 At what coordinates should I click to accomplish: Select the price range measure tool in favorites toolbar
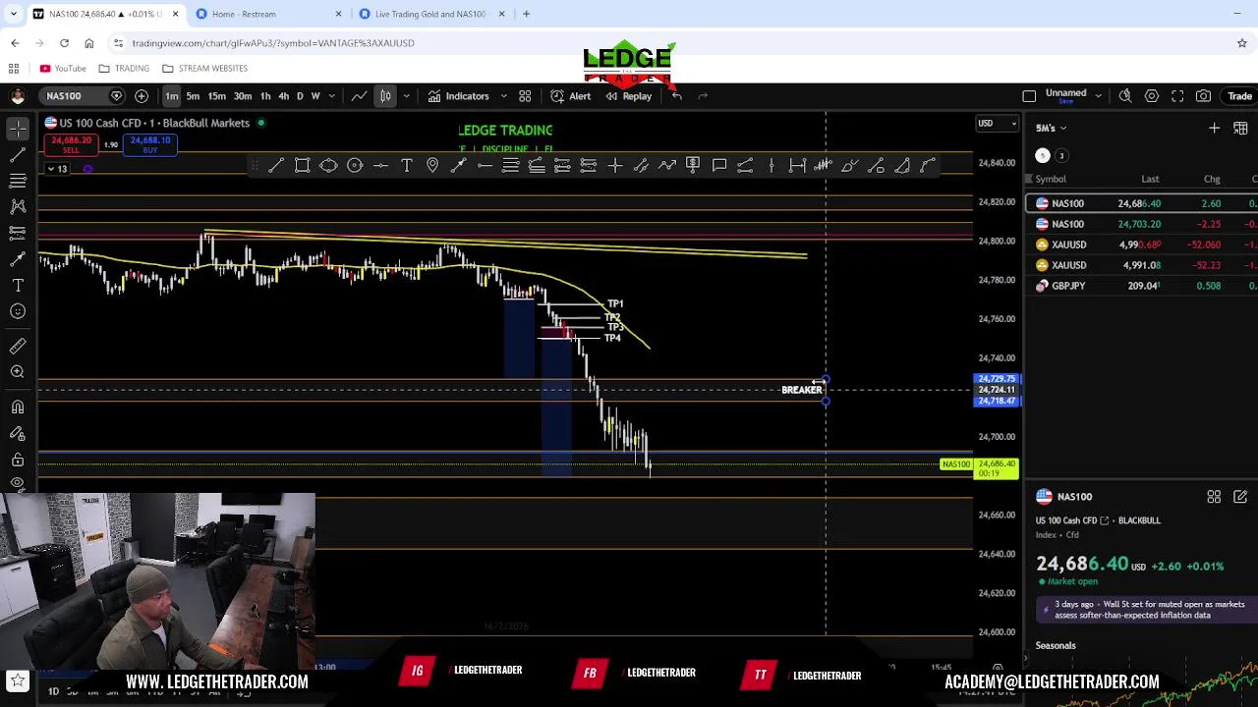(x=797, y=165)
